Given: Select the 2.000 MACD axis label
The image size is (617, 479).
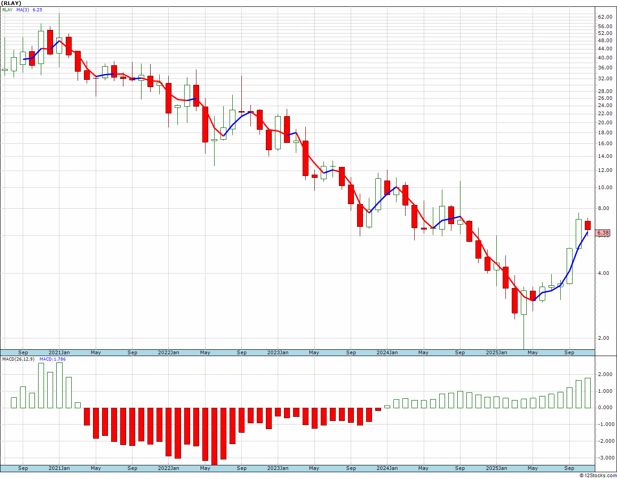Looking at the screenshot, I should [606, 374].
